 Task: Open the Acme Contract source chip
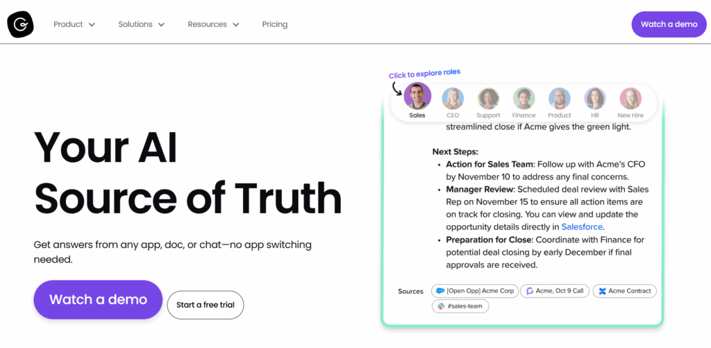coord(624,291)
